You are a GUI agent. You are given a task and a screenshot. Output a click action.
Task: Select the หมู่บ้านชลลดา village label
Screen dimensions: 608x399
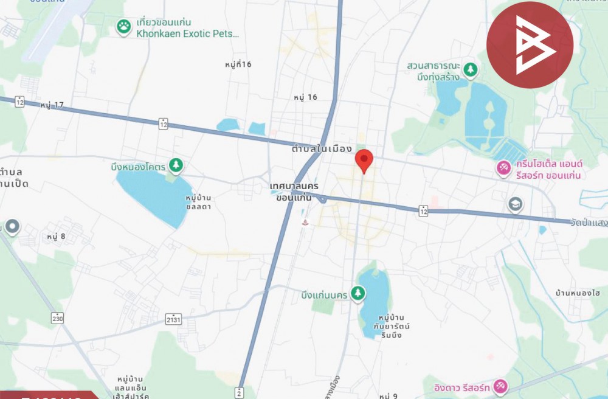click(198, 202)
